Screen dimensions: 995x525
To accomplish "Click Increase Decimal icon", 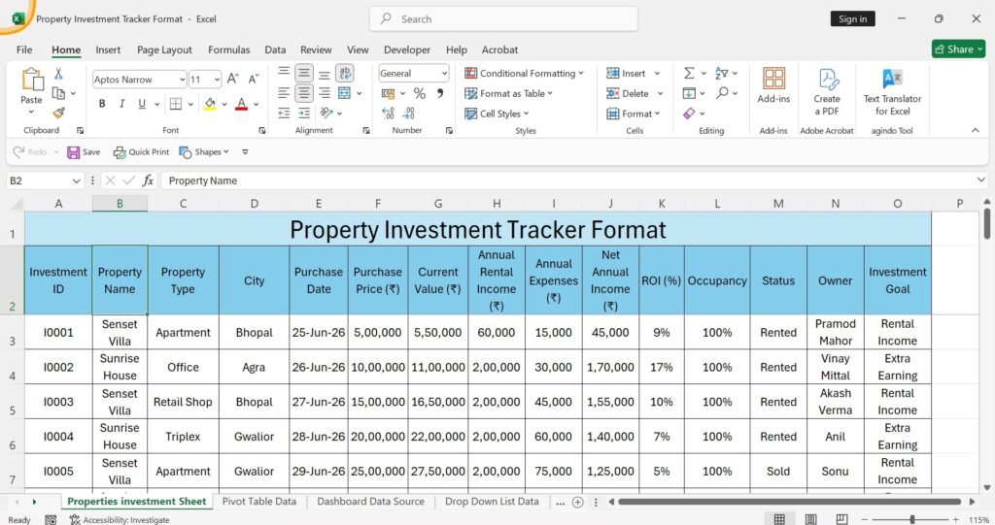I will click(389, 114).
